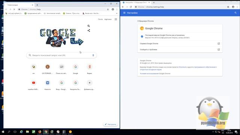Viewport: 240px width, 135px height.
Task: Click the 'Картинки' link on the new tab page
Action: [x=108, y=19]
